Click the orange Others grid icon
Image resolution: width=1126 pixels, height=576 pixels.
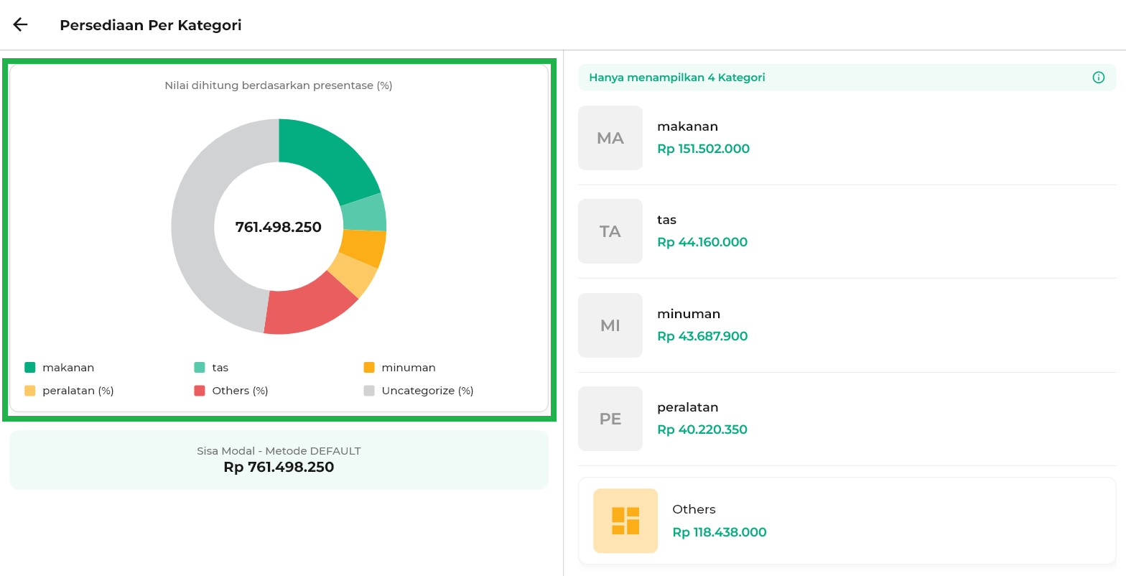point(625,521)
